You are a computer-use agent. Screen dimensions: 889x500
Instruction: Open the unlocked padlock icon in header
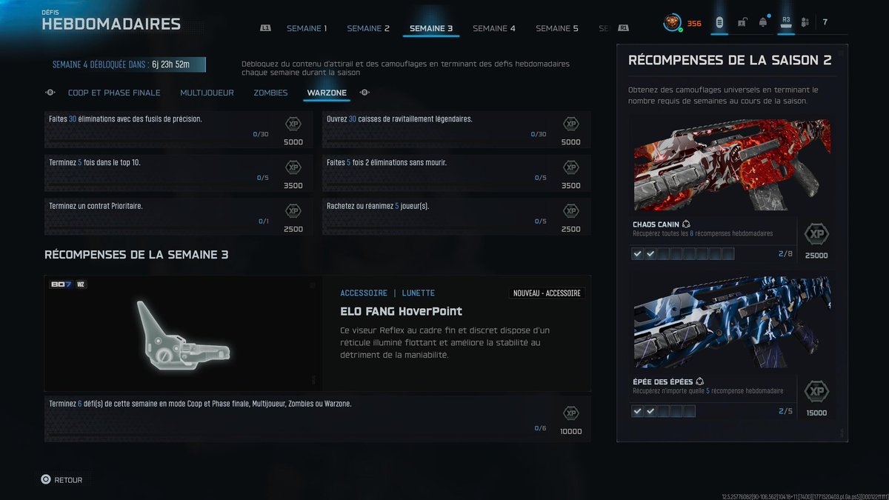742,23
